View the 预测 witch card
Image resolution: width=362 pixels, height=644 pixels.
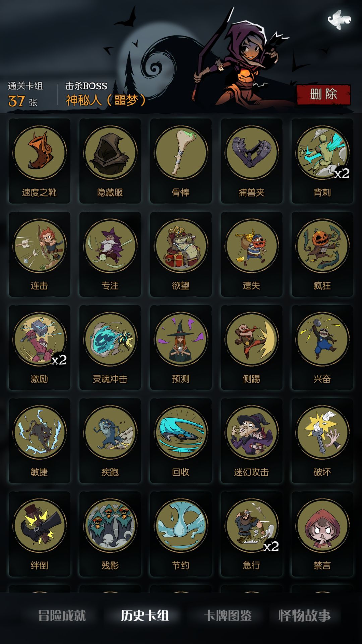pos(181,347)
